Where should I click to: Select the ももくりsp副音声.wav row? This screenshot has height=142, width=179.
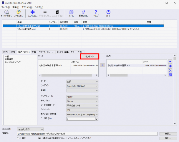83,29
